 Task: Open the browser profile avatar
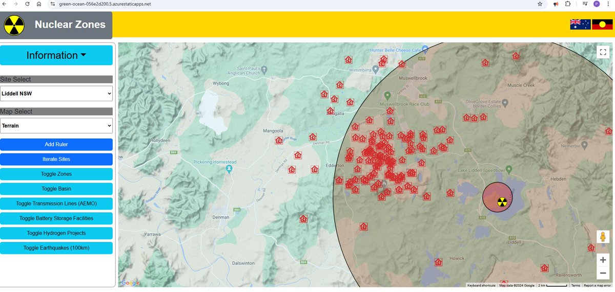(x=597, y=4)
